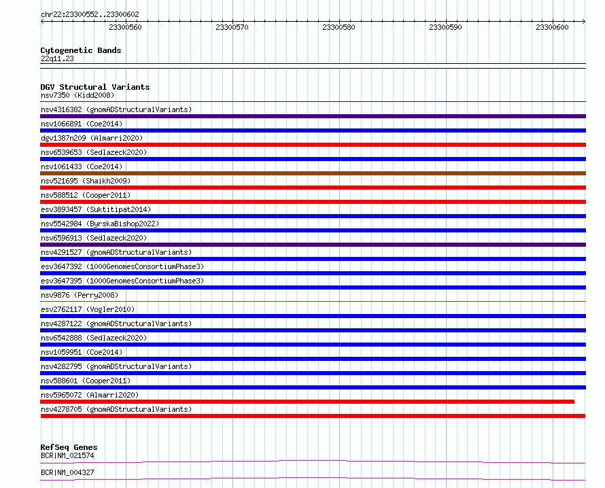The height and width of the screenshot is (488, 605).
Task: Click the red bar under nsv521695
Action: pos(313,188)
